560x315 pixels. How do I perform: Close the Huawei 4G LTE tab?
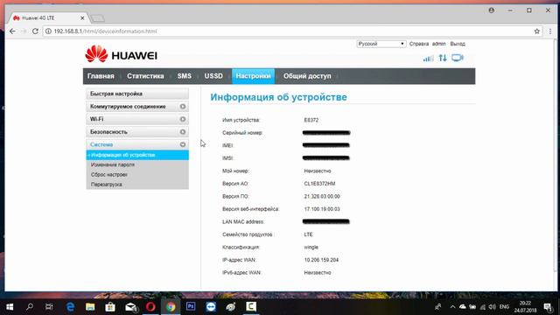82,17
